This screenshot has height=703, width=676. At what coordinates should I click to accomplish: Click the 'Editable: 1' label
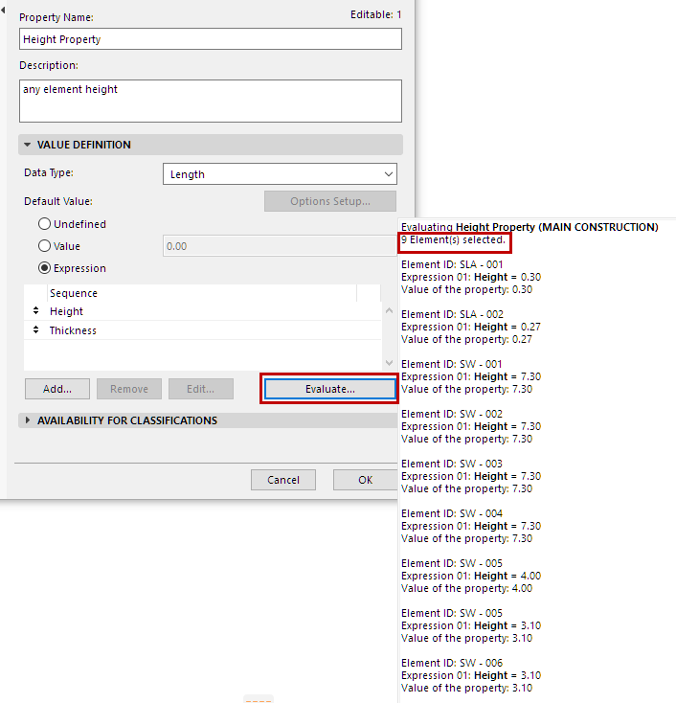click(x=375, y=14)
